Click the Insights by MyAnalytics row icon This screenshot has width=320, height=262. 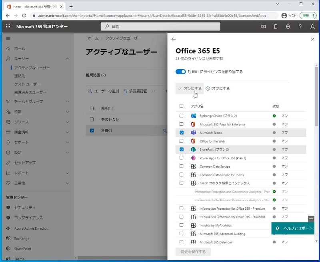193,225
